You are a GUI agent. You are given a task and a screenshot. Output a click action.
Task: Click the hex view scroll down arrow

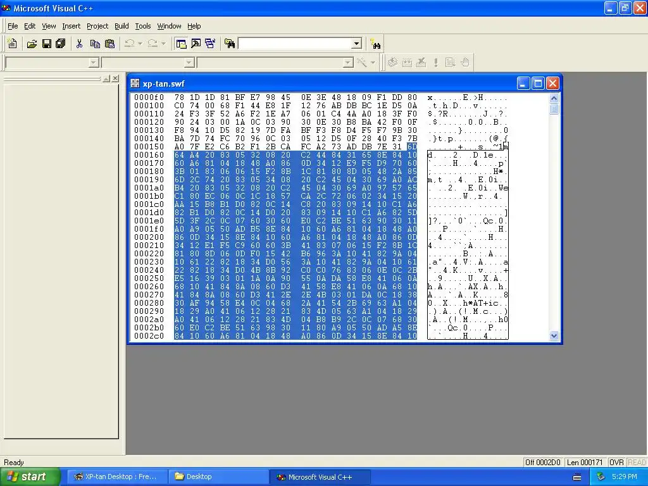click(554, 335)
